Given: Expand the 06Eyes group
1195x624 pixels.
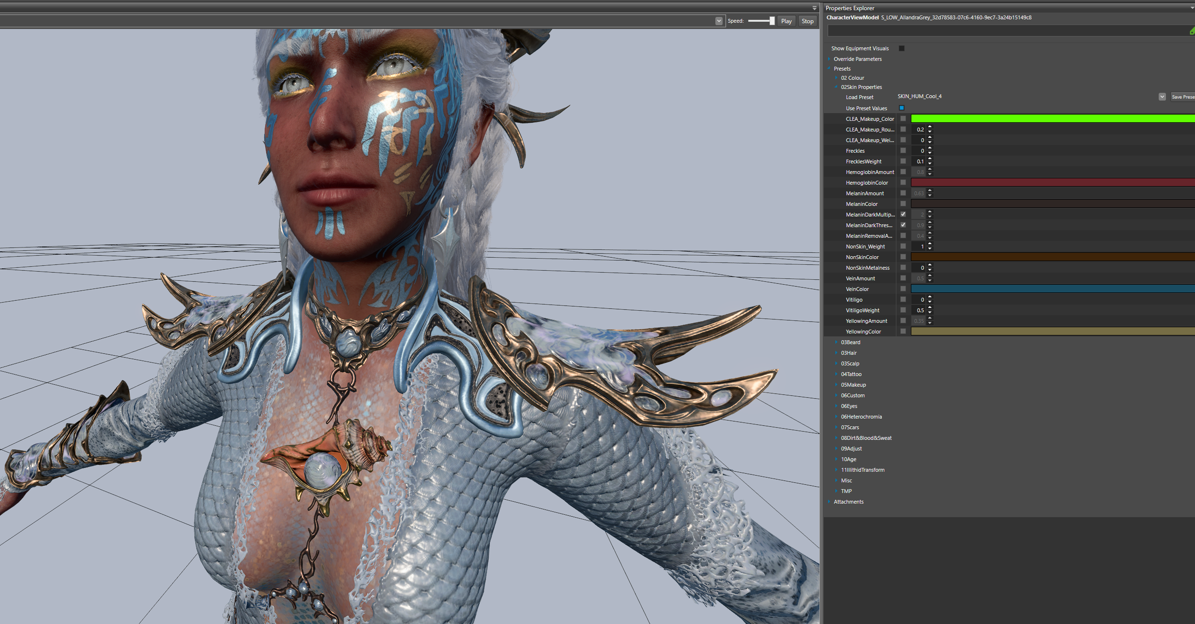Looking at the screenshot, I should click(836, 406).
